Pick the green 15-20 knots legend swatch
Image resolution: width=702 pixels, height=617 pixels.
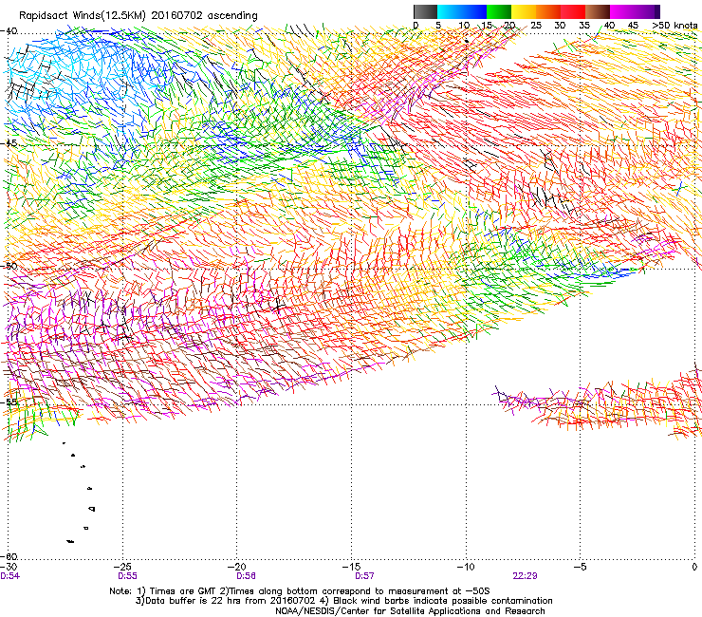click(x=499, y=12)
